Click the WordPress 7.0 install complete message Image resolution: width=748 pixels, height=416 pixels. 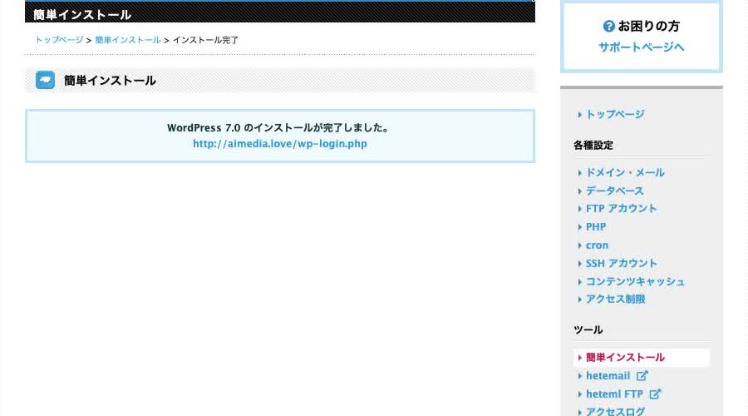tap(279, 127)
